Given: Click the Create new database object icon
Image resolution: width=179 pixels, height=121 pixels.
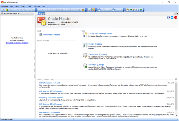Looking at the screenshot, I should 84,35.
